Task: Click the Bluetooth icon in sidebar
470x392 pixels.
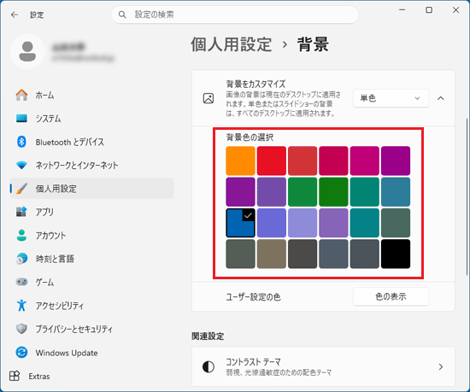Action: tap(21, 142)
